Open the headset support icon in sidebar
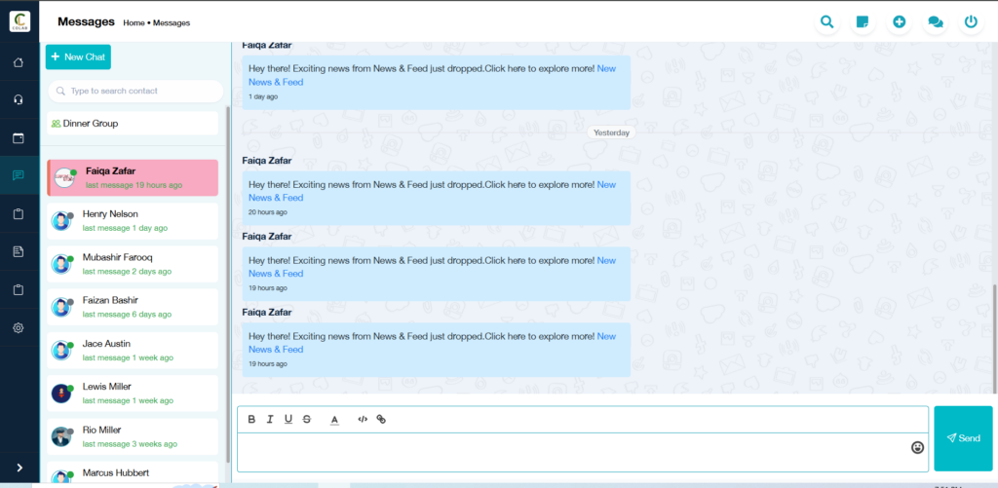998x488 pixels. [19, 99]
